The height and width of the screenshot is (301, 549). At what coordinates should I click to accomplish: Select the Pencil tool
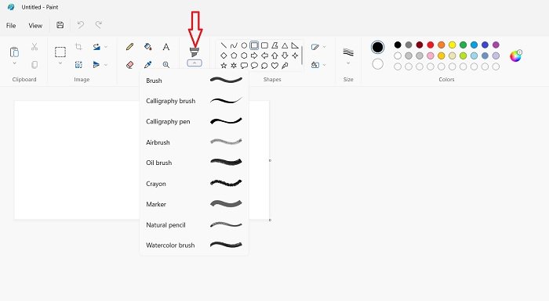(x=130, y=46)
